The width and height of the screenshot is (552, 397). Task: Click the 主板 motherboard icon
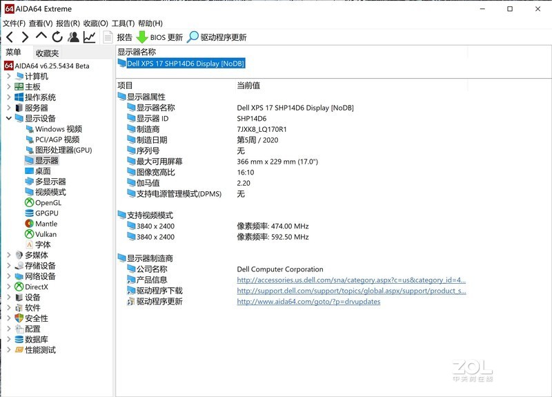[19, 87]
